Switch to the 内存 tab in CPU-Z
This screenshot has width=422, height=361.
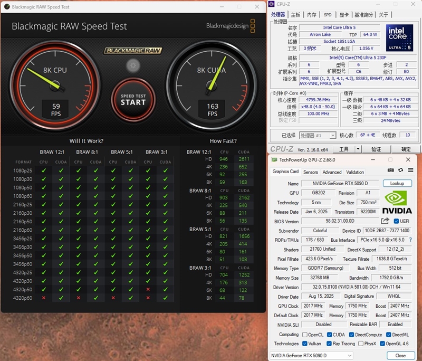point(312,15)
